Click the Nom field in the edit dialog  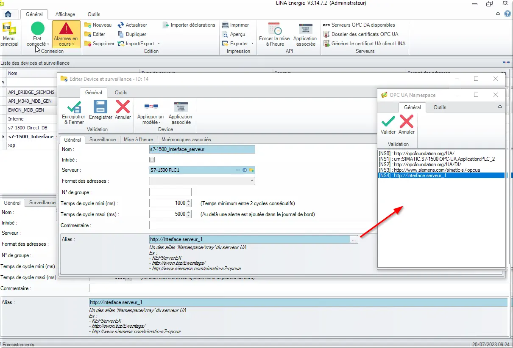(202, 149)
